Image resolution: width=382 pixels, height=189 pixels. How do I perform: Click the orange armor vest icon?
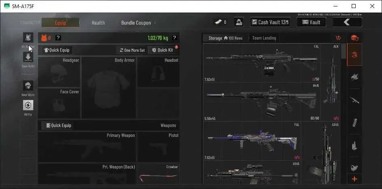tap(44, 38)
